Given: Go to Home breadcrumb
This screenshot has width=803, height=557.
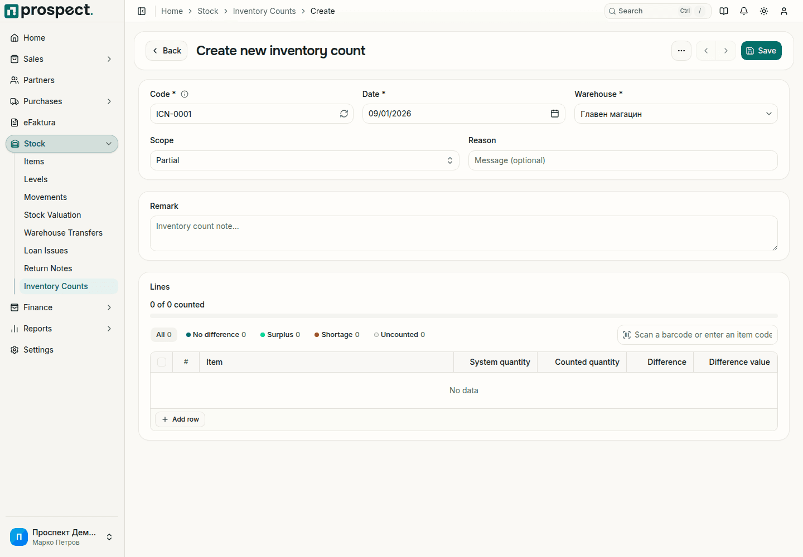Looking at the screenshot, I should tap(172, 11).
